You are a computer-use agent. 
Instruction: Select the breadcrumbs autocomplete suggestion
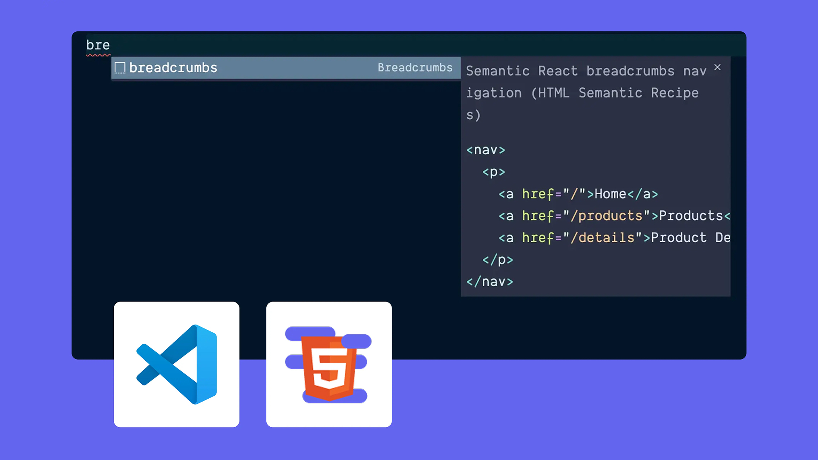286,68
